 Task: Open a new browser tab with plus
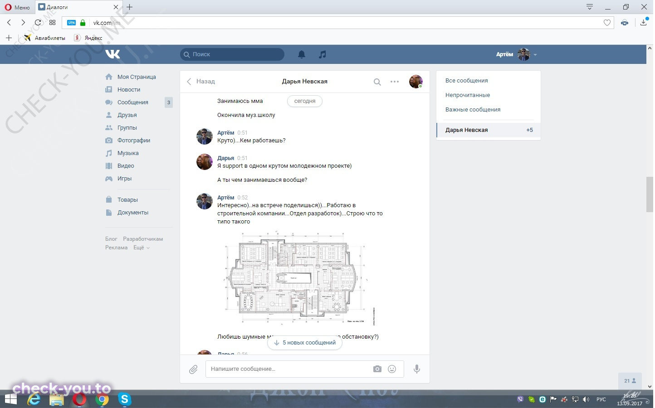point(129,7)
